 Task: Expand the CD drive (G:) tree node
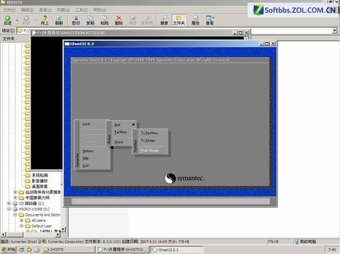pos(9,203)
